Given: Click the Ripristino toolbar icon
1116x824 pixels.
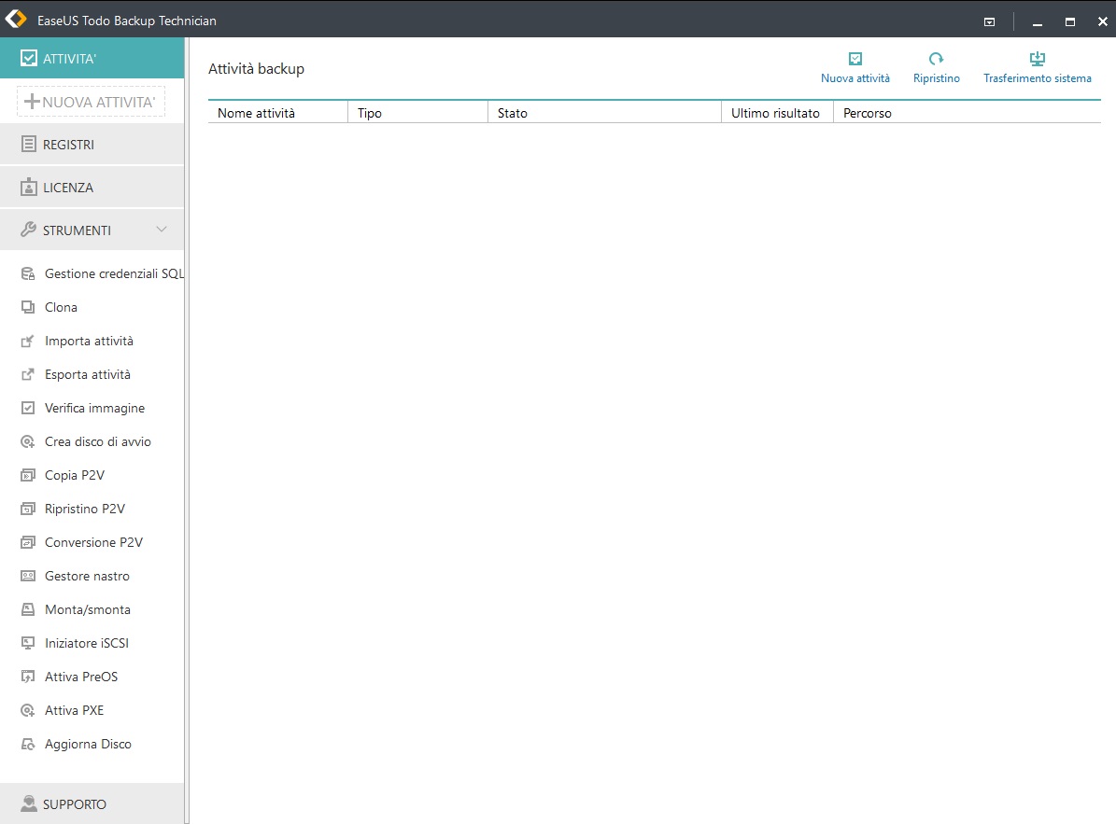Looking at the screenshot, I should 936,59.
